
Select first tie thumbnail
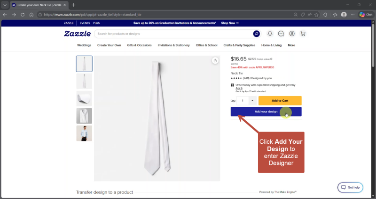[x=84, y=64]
